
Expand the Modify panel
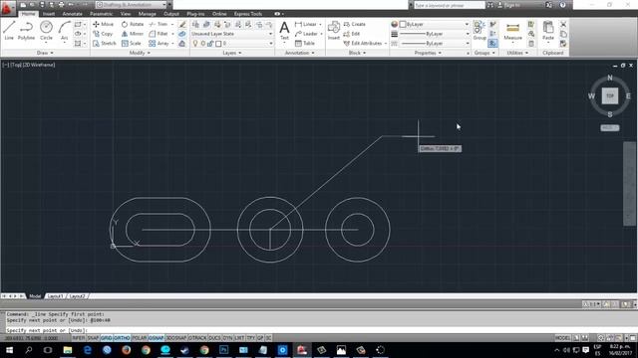coord(140,53)
